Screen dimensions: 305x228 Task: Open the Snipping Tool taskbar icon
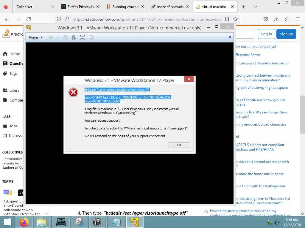click(x=79, y=222)
